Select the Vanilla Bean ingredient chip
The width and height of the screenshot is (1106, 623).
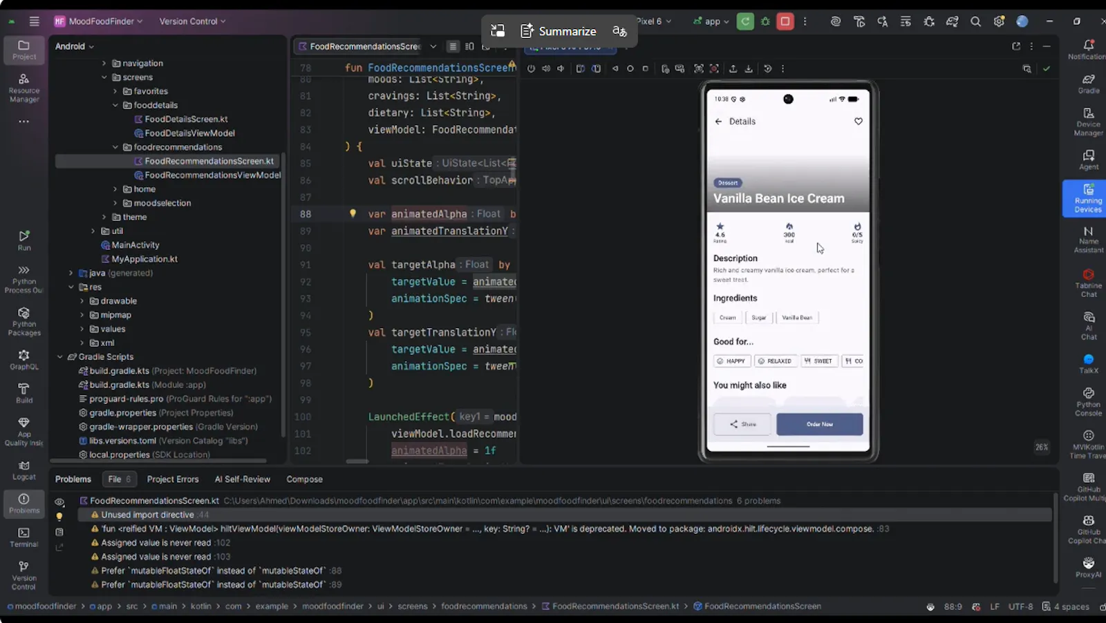[797, 318]
